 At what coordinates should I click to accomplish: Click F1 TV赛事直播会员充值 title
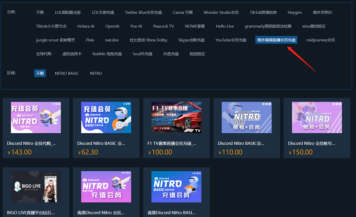point(172,143)
